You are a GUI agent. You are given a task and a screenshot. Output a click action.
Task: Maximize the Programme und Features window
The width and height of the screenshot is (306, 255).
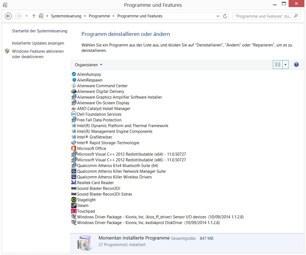(x=284, y=4)
